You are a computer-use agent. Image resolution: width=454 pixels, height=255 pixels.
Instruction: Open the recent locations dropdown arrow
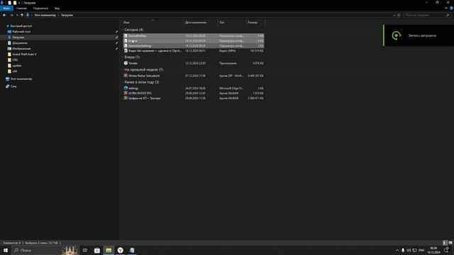click(17, 15)
